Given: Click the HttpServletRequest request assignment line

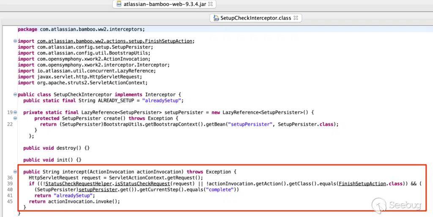Looking at the screenshot, I should (116, 178).
